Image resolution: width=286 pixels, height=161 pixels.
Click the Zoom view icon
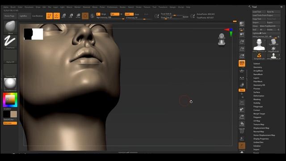pos(242,42)
